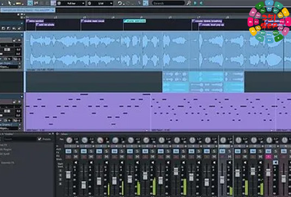This screenshot has width=291, height=197.
Task: Open blue FX slot on mixer channel 3
Action: coord(99,151)
